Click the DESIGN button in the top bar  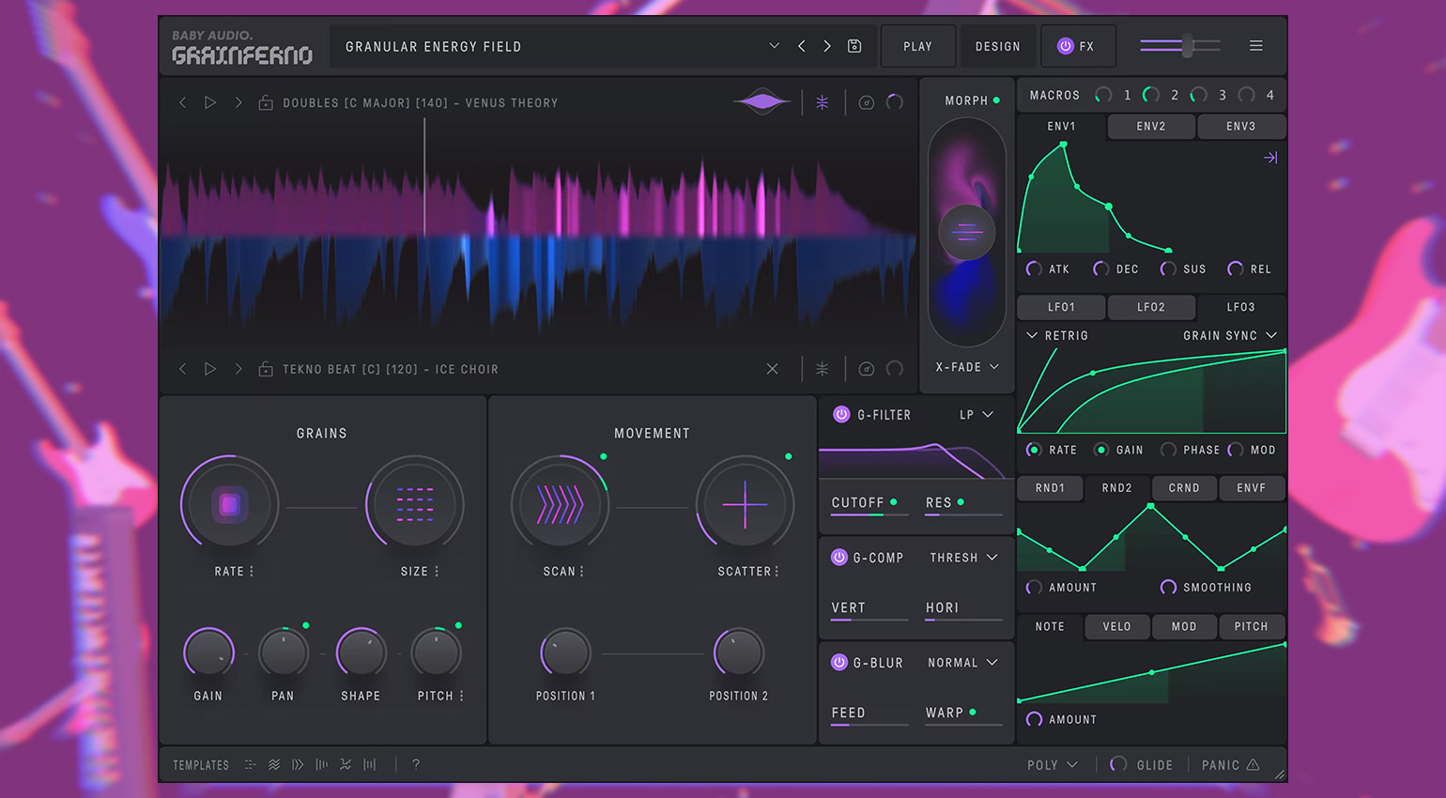[997, 45]
